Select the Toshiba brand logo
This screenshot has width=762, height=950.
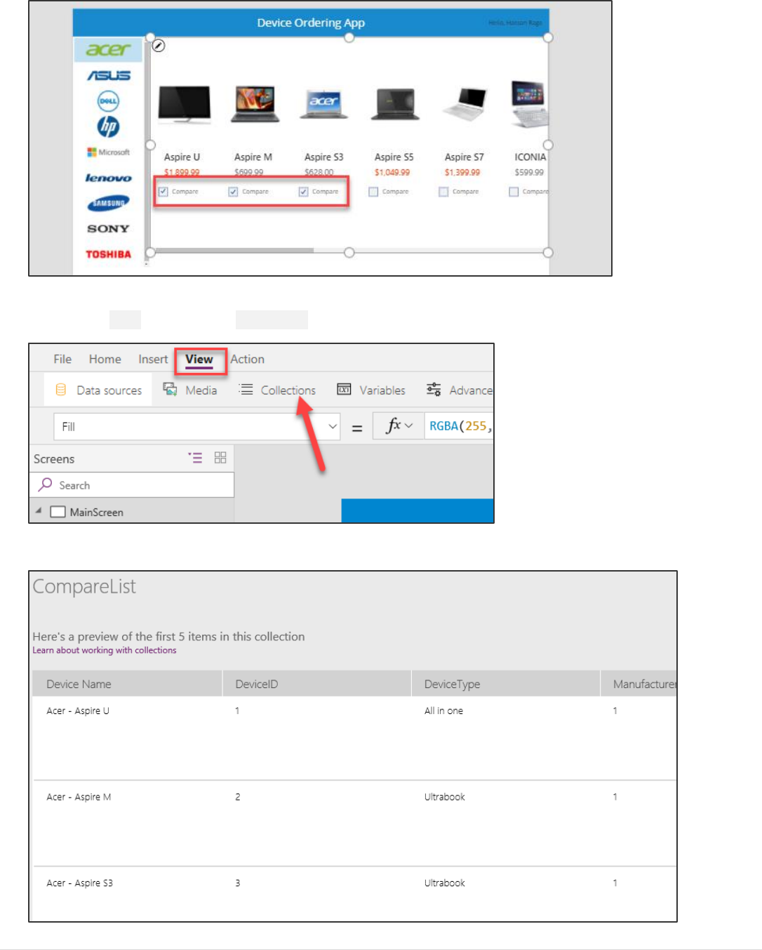[x=108, y=254]
